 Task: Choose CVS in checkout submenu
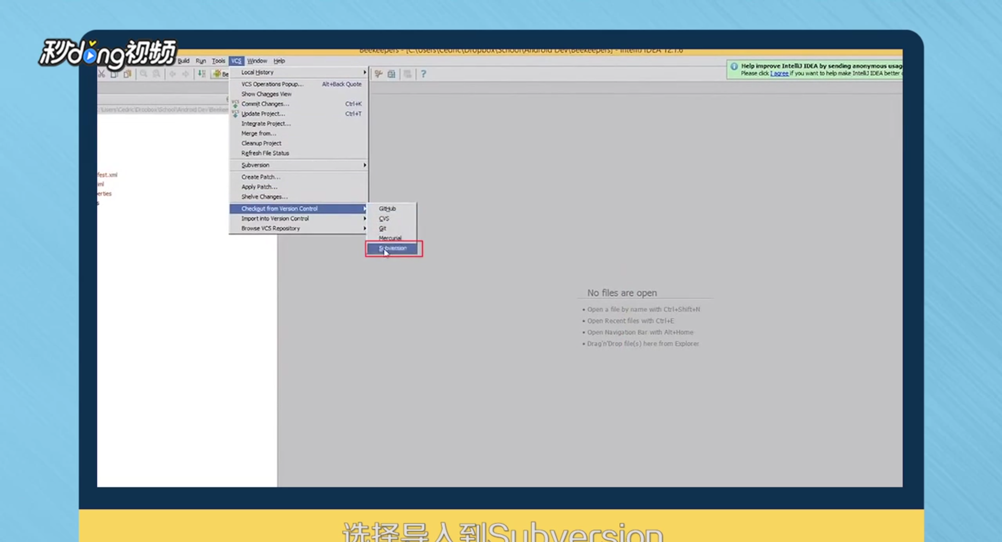(x=392, y=219)
